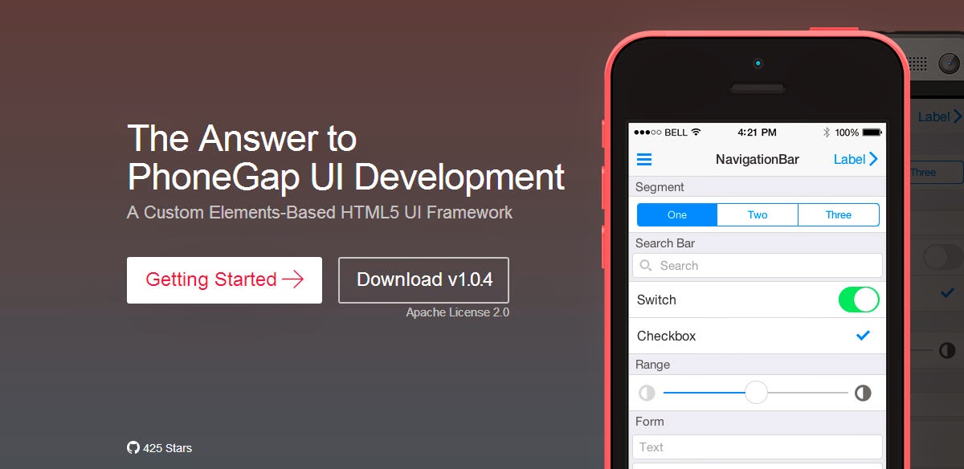This screenshot has height=469, width=964.
Task: Click the dark contrast icon right of the front phone's slider
Action: pos(863,394)
